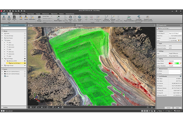The image size is (183, 122).
Task: Toggle visibility of Point Clouds
Action: tap(25, 38)
